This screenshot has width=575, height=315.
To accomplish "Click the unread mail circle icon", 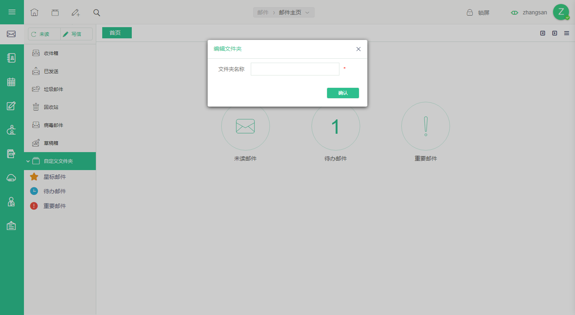I will tap(246, 126).
